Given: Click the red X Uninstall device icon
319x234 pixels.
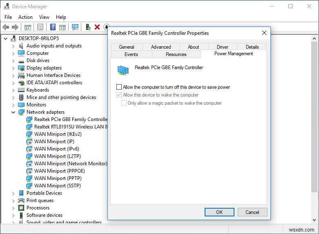Looking at the screenshot, I should coord(97,27).
